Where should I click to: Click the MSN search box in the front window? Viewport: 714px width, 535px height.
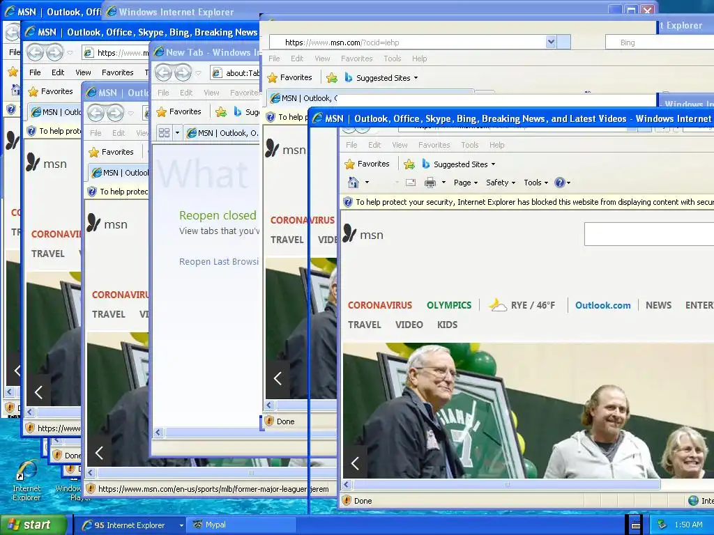(x=649, y=234)
